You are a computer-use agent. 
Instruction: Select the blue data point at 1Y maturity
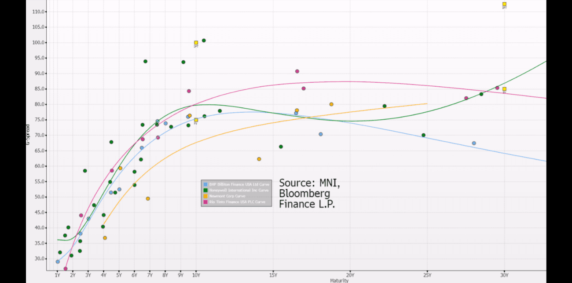(x=58, y=261)
